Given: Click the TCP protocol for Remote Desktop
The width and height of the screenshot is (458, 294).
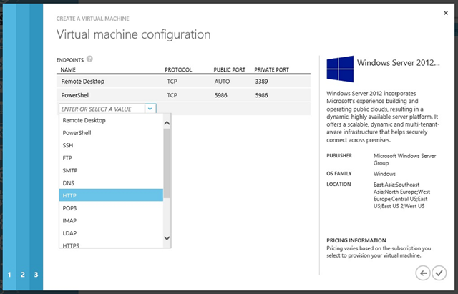Looking at the screenshot, I should (x=172, y=82).
